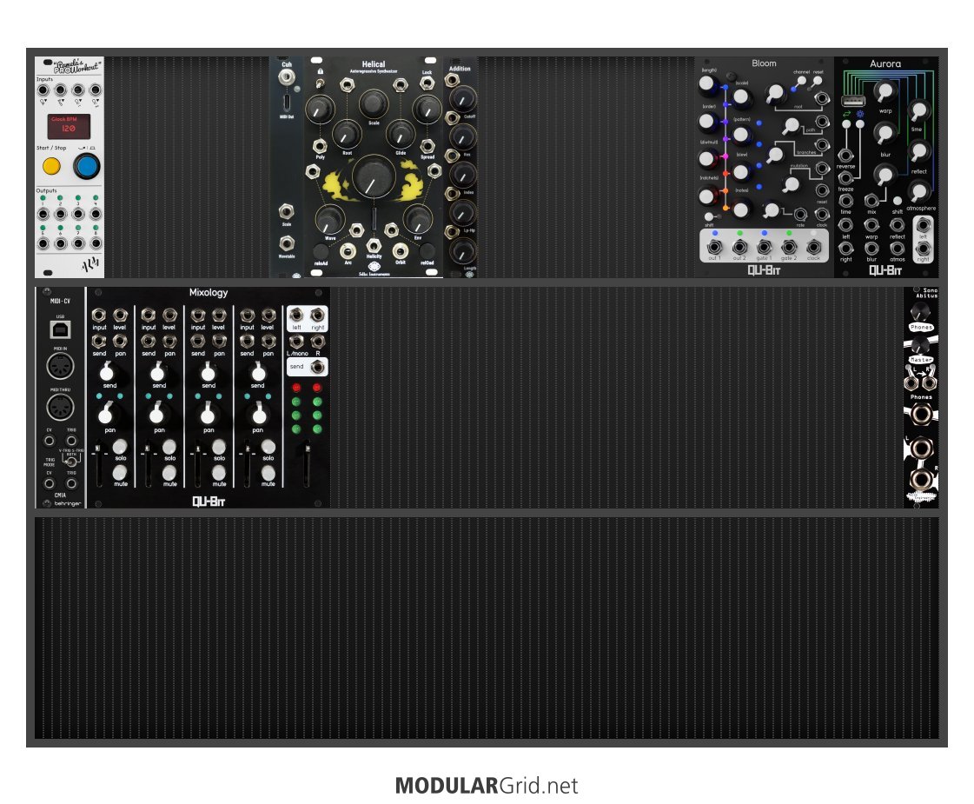Push the Bloom shift button
This screenshot has width=974, height=804.
tap(709, 216)
